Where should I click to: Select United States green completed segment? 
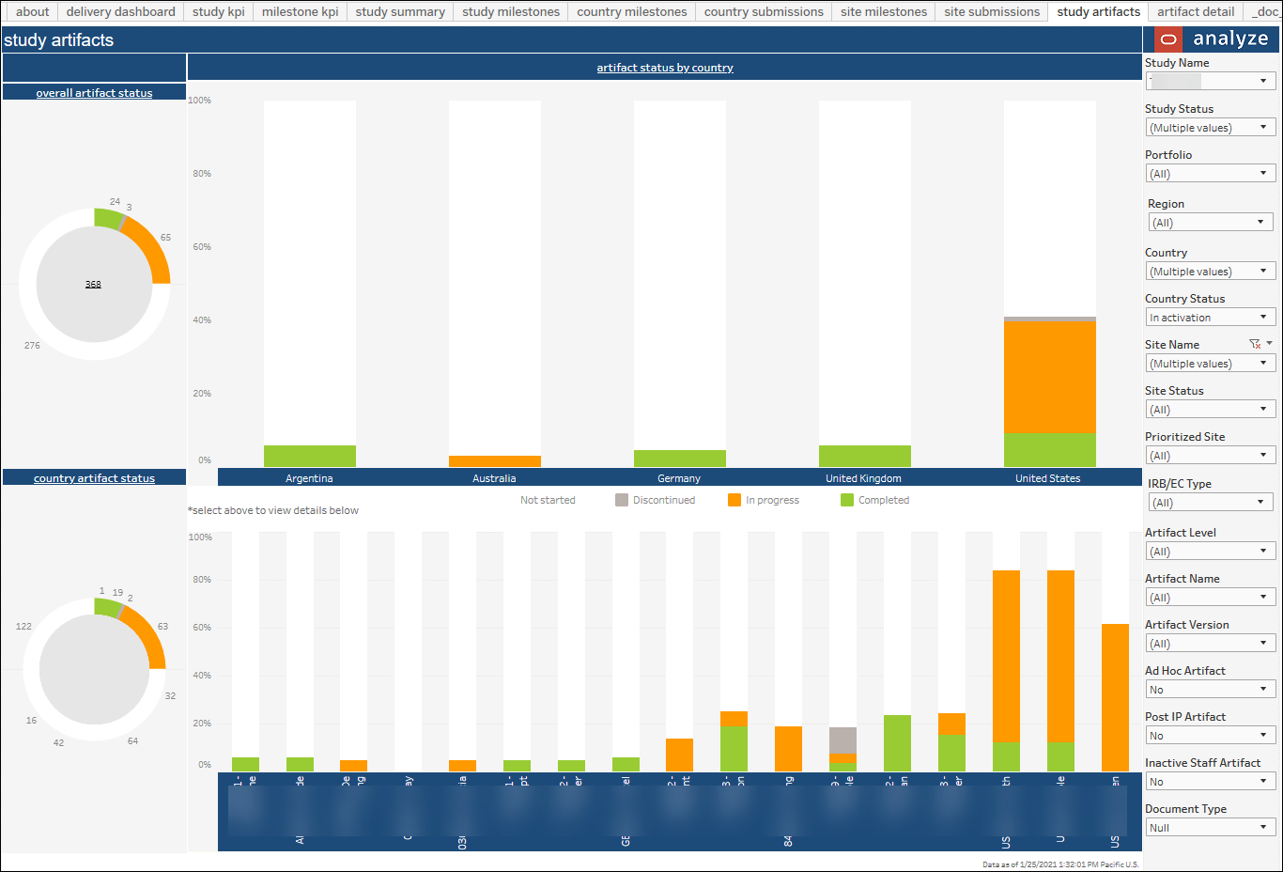pos(1050,450)
